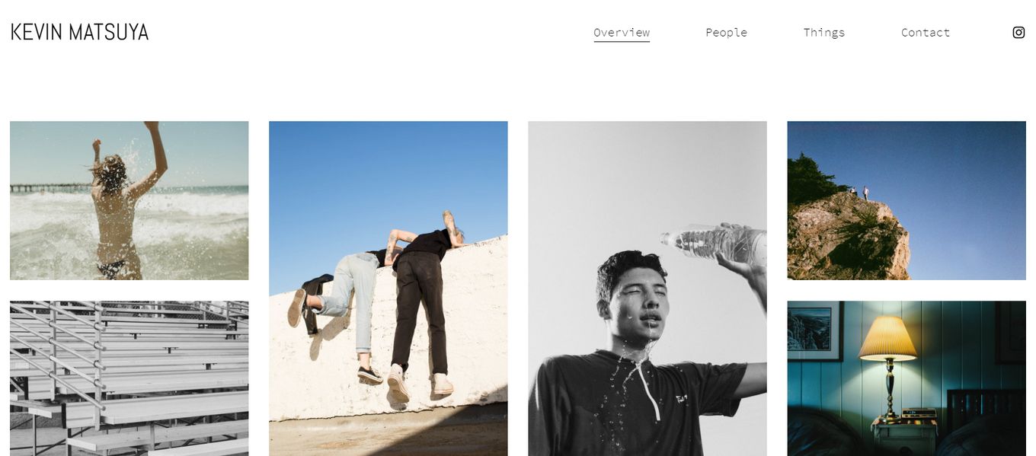Click the tiny figures atop the cliff
This screenshot has width=1036, height=456.
[x=859, y=193]
